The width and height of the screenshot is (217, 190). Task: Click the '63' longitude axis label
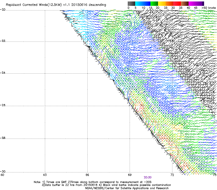click(45, 175)
